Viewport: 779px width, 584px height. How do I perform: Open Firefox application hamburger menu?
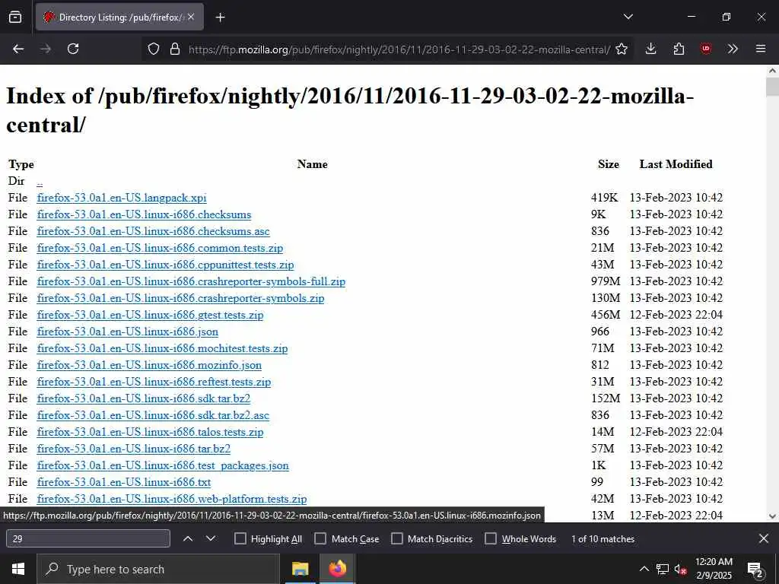coord(761,49)
